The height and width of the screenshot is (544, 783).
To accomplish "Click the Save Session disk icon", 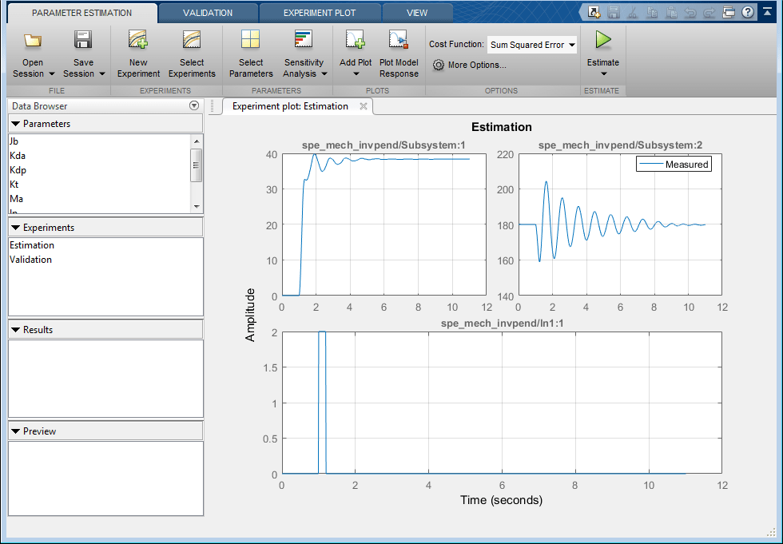I will click(83, 40).
